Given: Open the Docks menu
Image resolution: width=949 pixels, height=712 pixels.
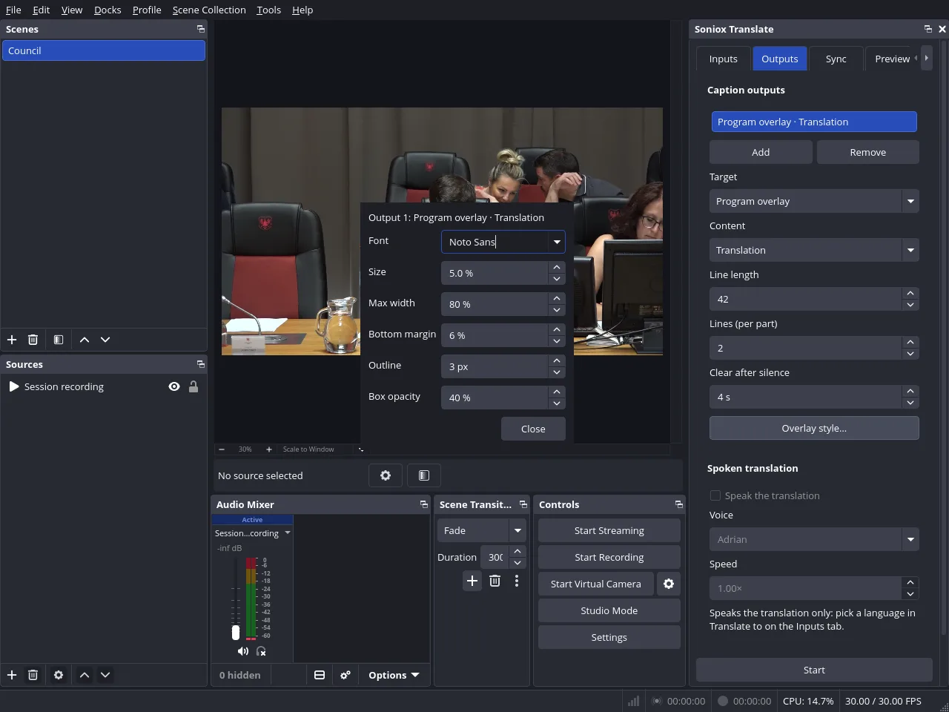Looking at the screenshot, I should click(108, 10).
